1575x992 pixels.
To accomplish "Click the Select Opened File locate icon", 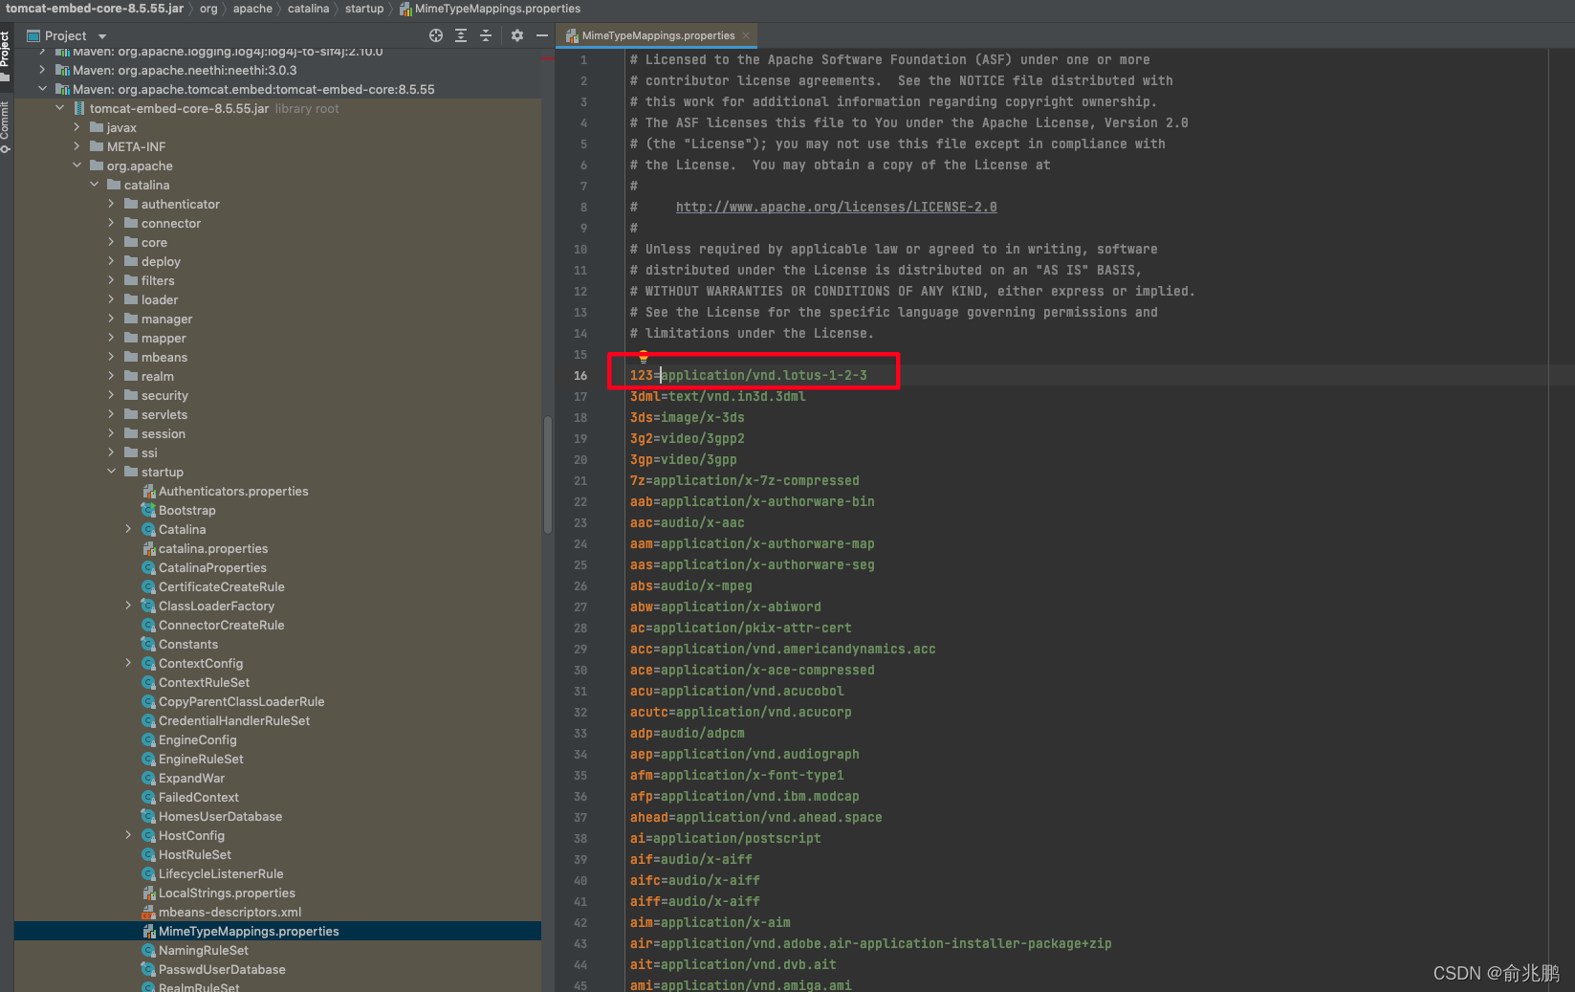I will [436, 35].
